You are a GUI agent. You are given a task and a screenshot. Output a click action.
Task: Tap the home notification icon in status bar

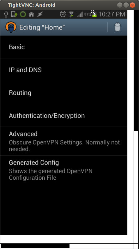[31, 14]
